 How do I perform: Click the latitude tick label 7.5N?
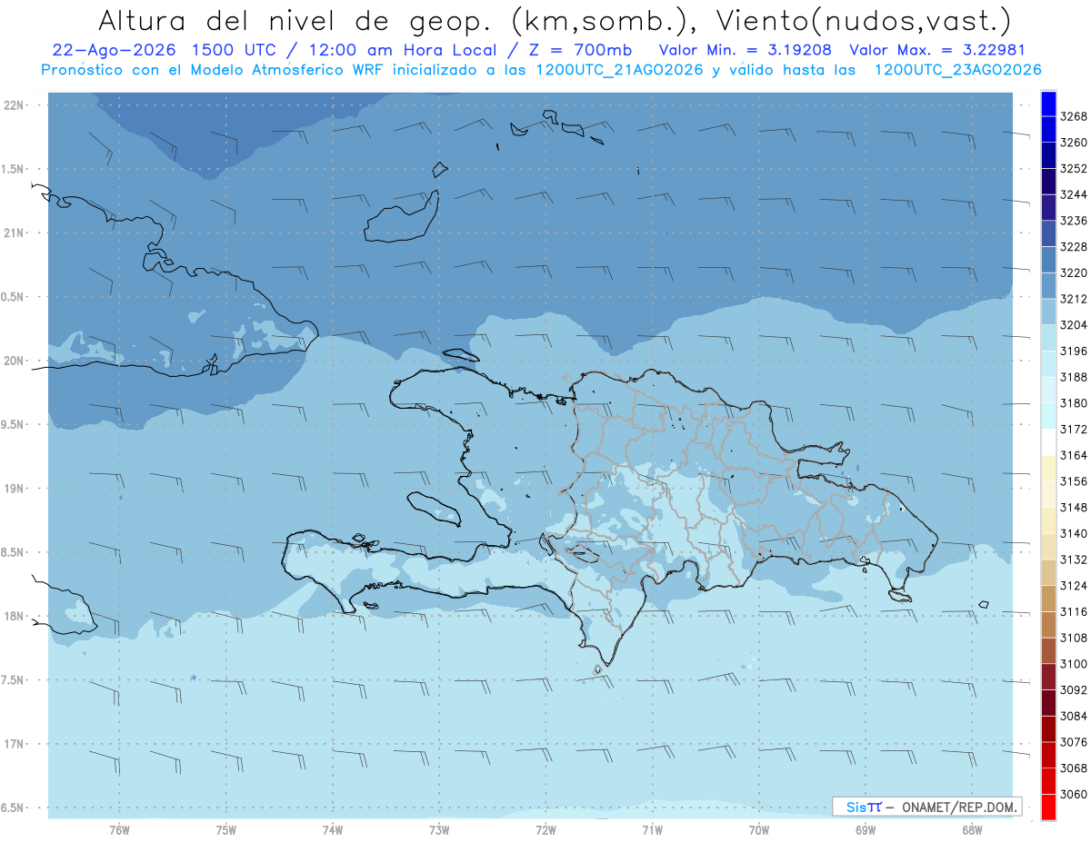pyautogui.click(x=14, y=680)
